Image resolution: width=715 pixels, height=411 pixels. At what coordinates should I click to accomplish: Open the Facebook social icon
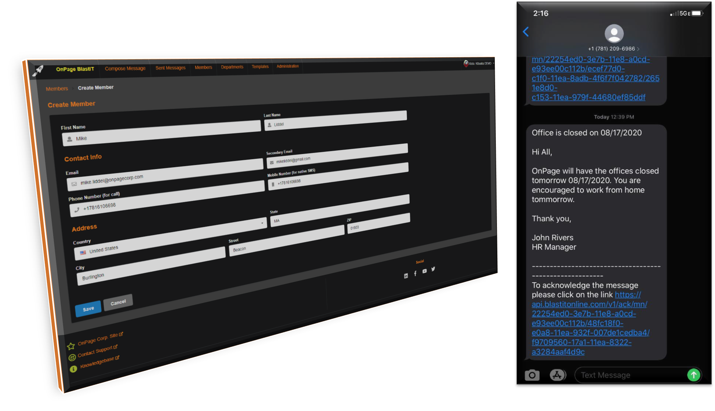pyautogui.click(x=415, y=273)
